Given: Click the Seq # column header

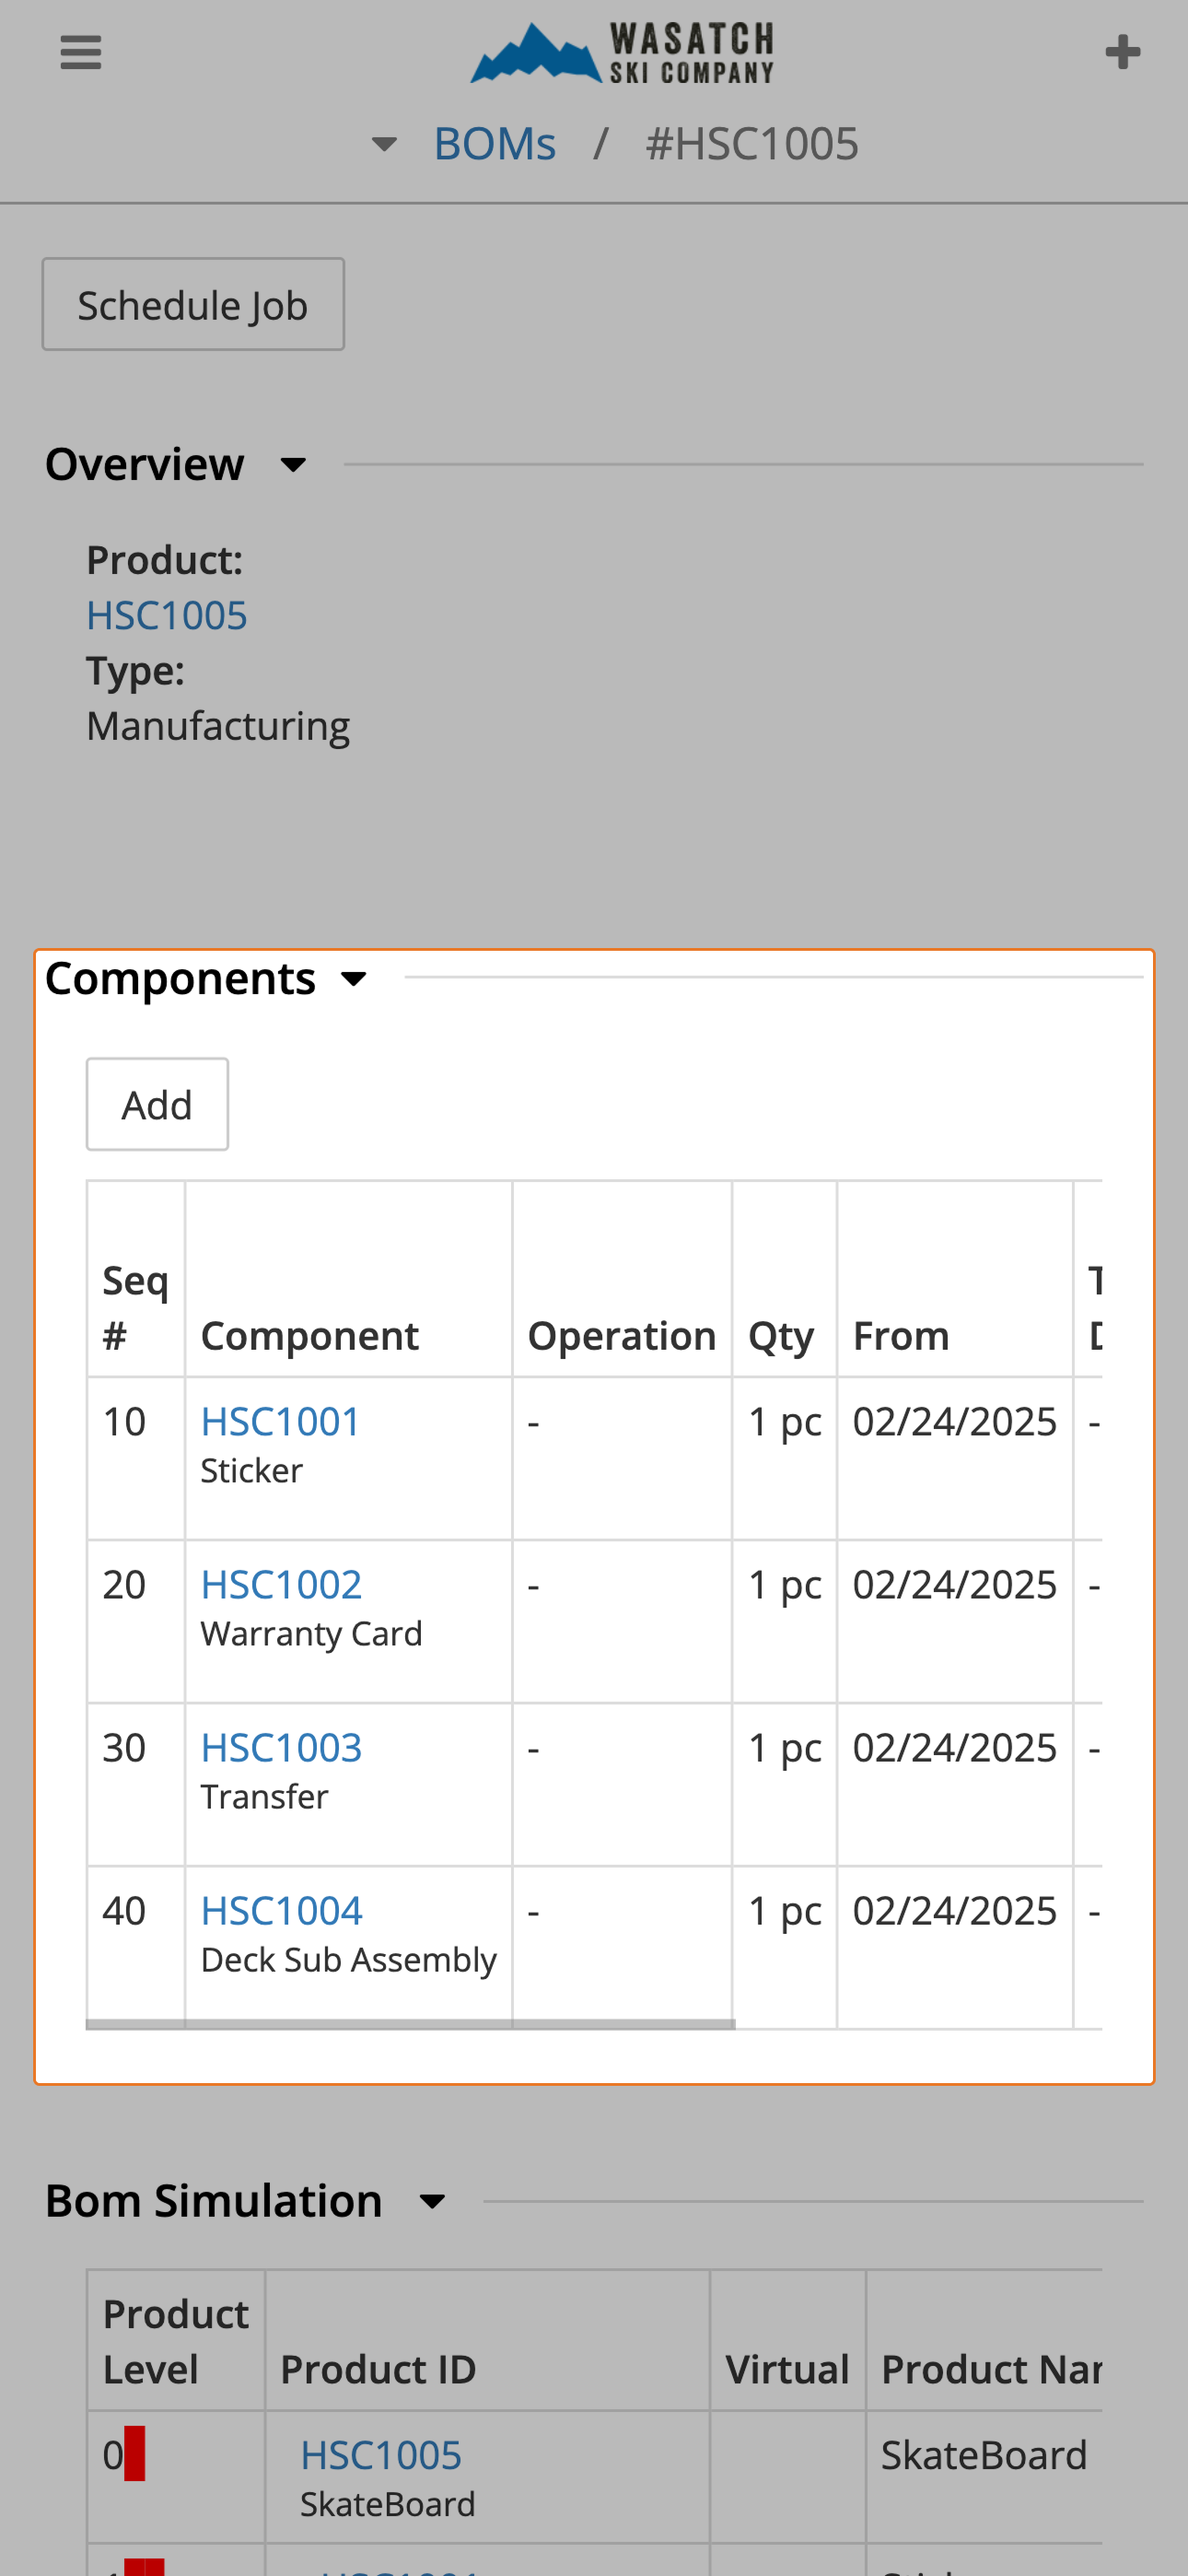Looking at the screenshot, I should (135, 1307).
